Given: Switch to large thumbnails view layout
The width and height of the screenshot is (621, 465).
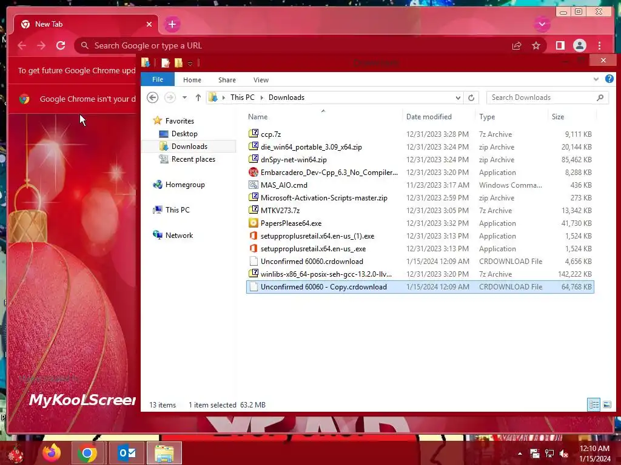Looking at the screenshot, I should pyautogui.click(x=606, y=404).
